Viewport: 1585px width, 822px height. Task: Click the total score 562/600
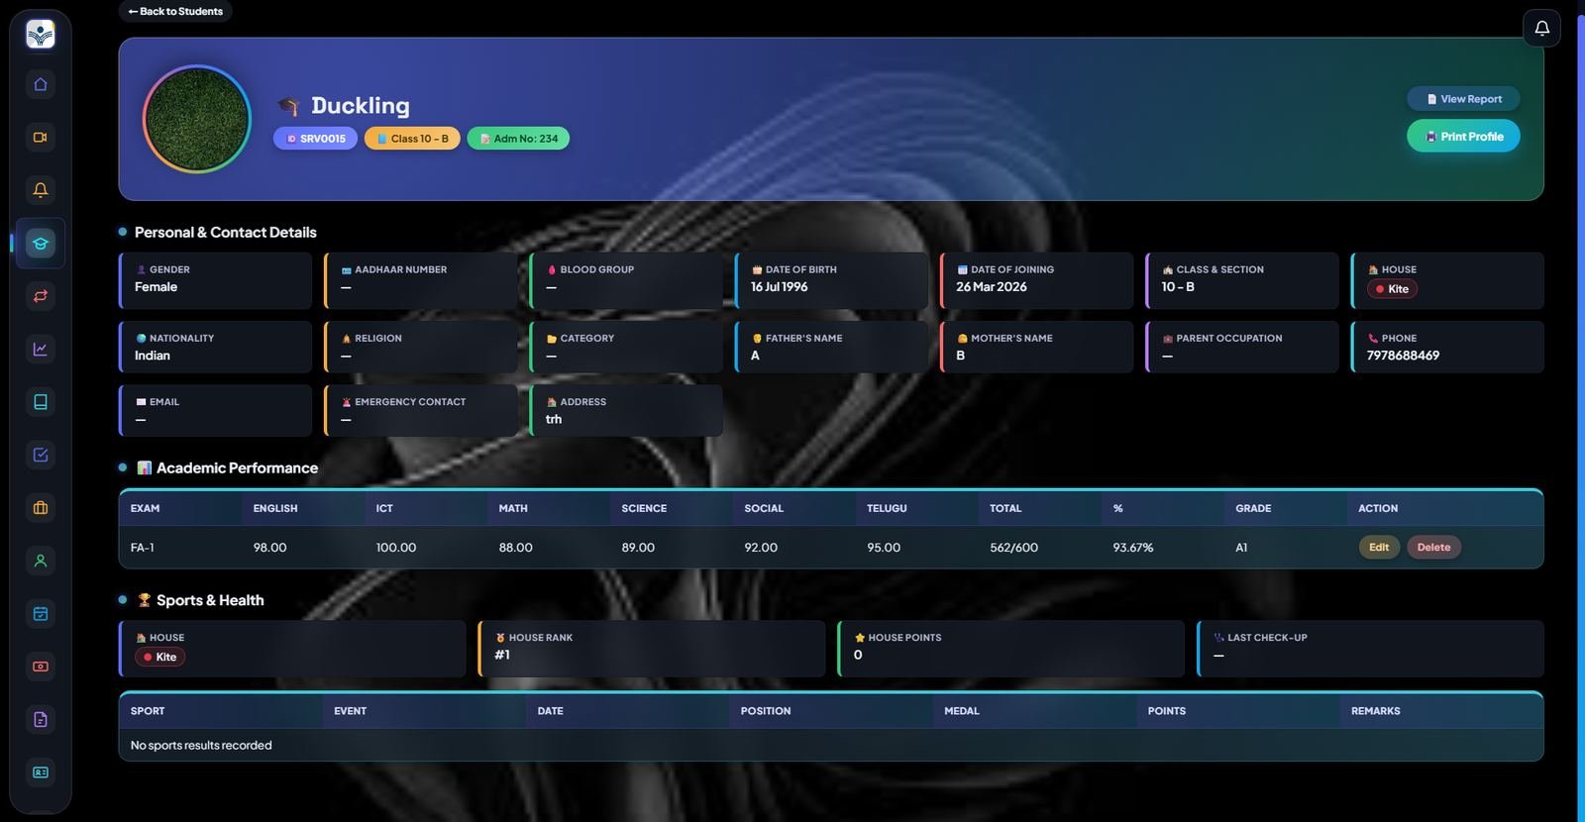pos(1013,548)
